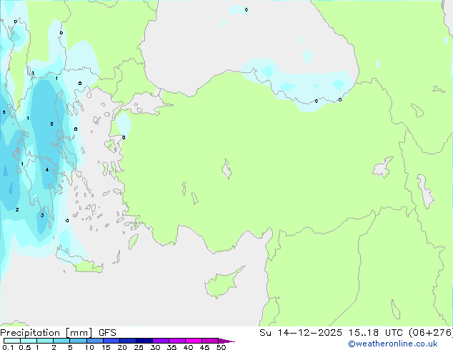
Task: Click the '50' legend scale label
Action: click(221, 347)
